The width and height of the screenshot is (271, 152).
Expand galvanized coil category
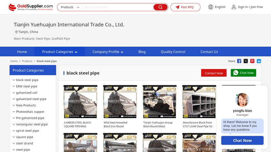14,93
